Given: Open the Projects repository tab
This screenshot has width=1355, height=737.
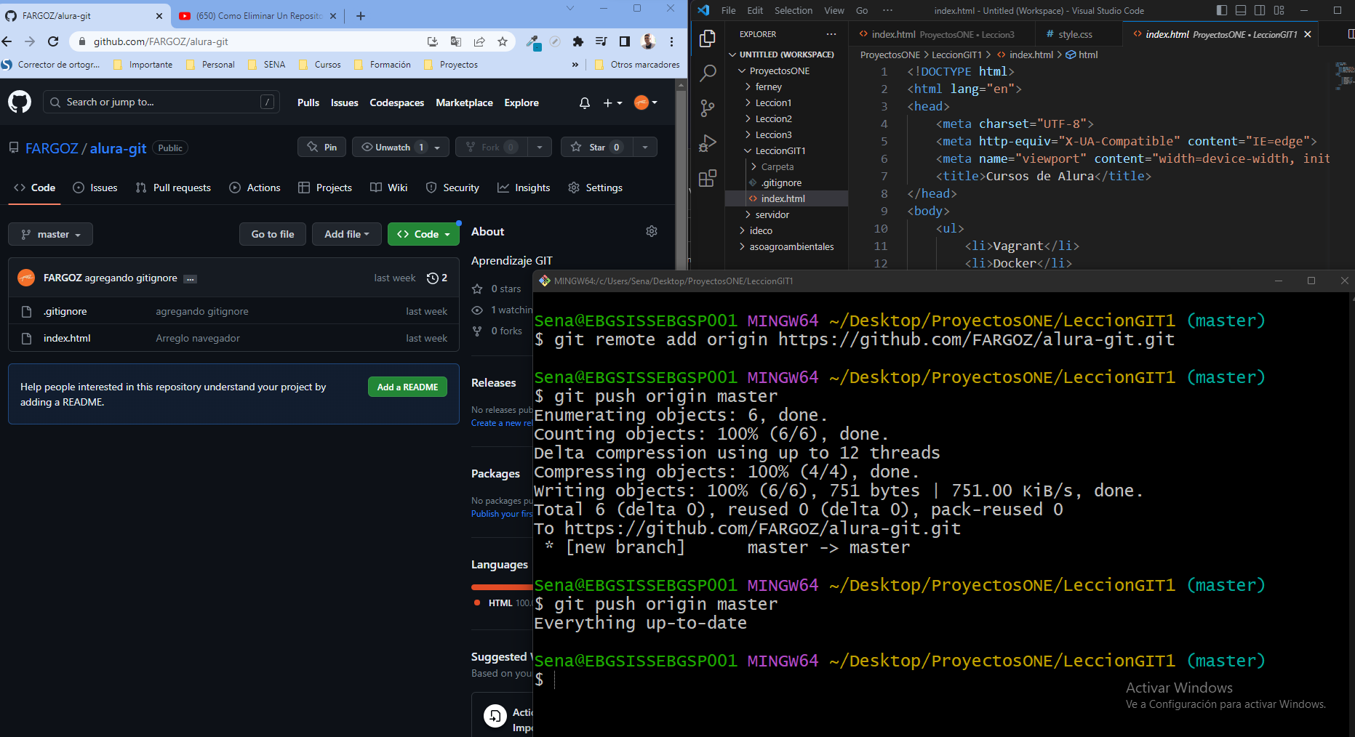Looking at the screenshot, I should click(325, 188).
